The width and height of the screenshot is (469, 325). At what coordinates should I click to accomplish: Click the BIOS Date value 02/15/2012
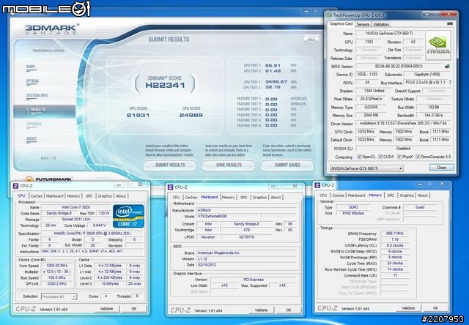pos(248,265)
